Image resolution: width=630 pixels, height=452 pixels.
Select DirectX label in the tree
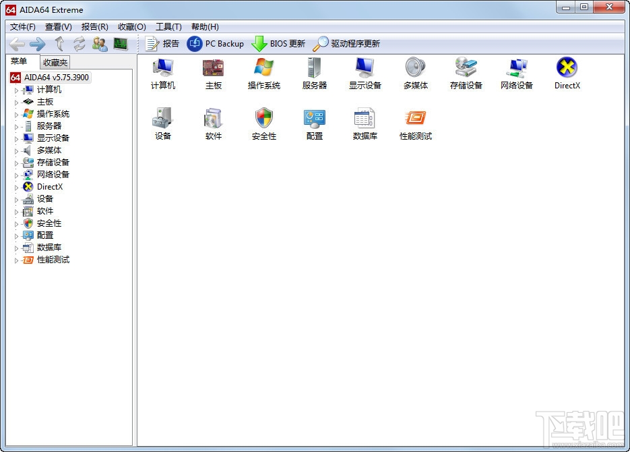50,187
